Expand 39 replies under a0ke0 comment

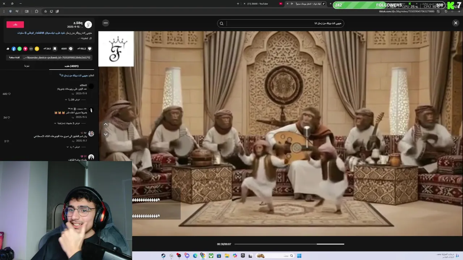(74, 100)
